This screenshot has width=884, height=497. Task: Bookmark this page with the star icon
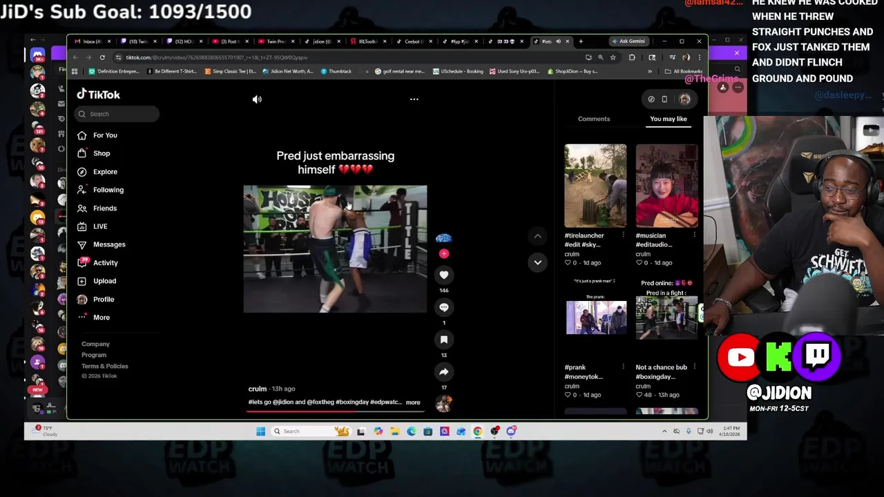coord(613,57)
